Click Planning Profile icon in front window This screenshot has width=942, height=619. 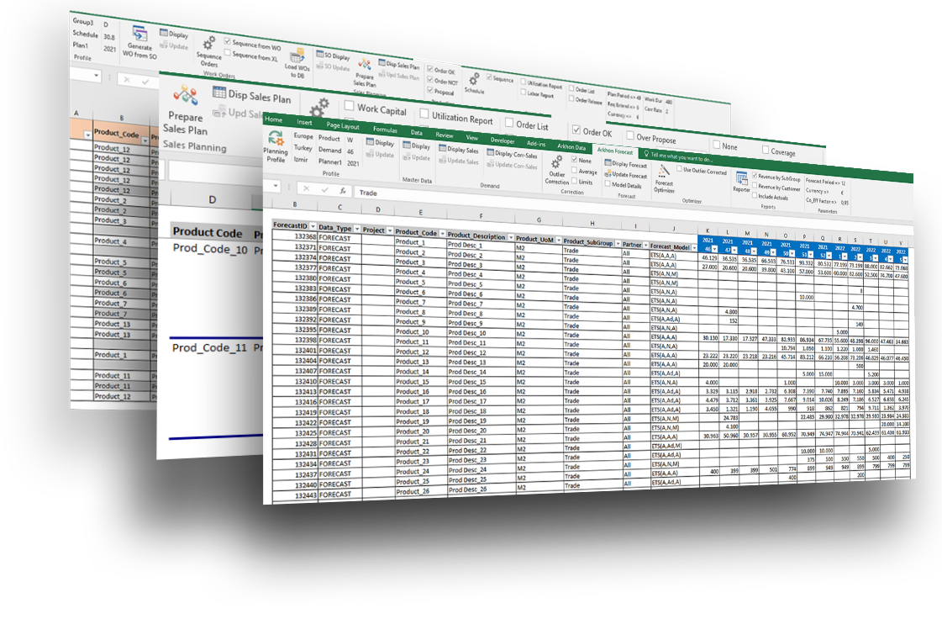(276, 140)
